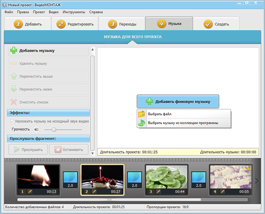The width and height of the screenshot is (265, 214).
Task: Click the pencil edit icon on clip 2
Action: pyautogui.click(x=94, y=192)
